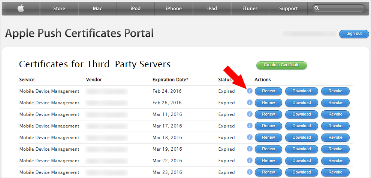The image size is (371, 178).
Task: Focus the search field in navigation bar
Action: point(338,8)
